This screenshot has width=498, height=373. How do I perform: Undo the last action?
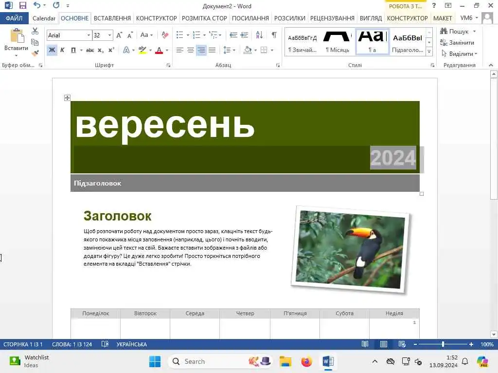click(37, 5)
